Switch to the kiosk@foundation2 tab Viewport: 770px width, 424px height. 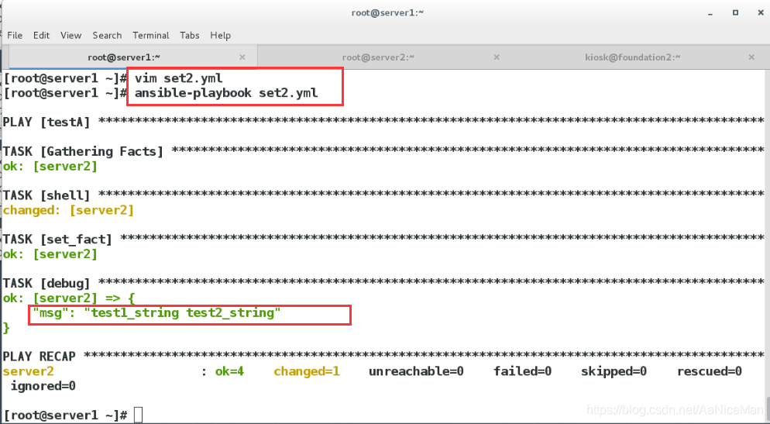click(x=632, y=57)
